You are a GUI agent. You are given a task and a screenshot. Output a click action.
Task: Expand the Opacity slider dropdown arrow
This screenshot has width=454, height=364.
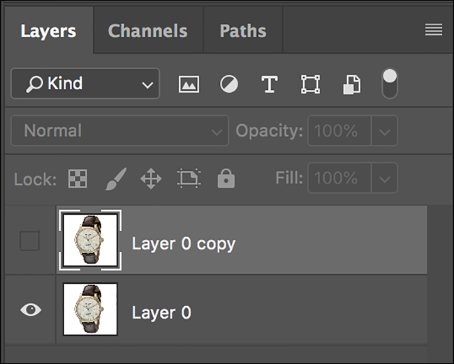(x=383, y=131)
